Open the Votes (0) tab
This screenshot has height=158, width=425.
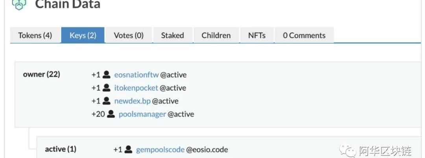tap(129, 35)
